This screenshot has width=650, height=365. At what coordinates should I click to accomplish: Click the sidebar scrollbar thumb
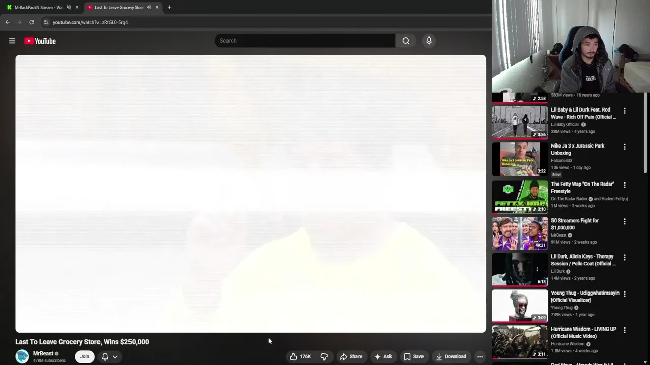point(646,133)
